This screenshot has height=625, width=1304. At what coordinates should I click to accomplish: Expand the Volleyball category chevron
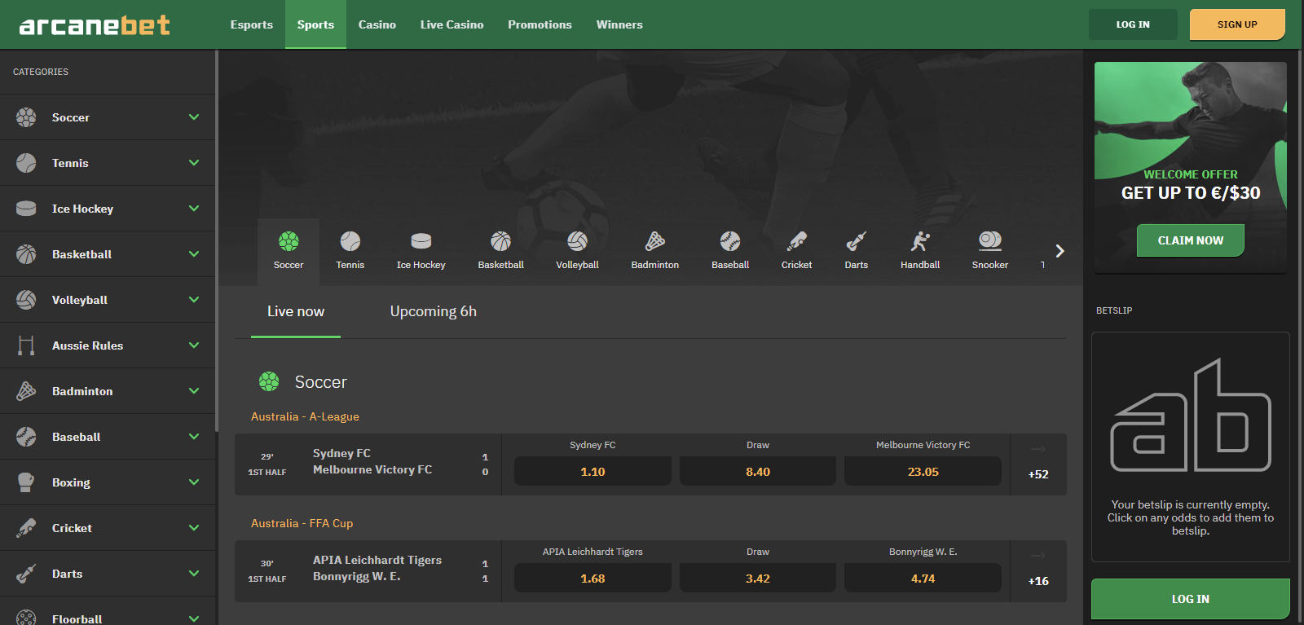194,300
